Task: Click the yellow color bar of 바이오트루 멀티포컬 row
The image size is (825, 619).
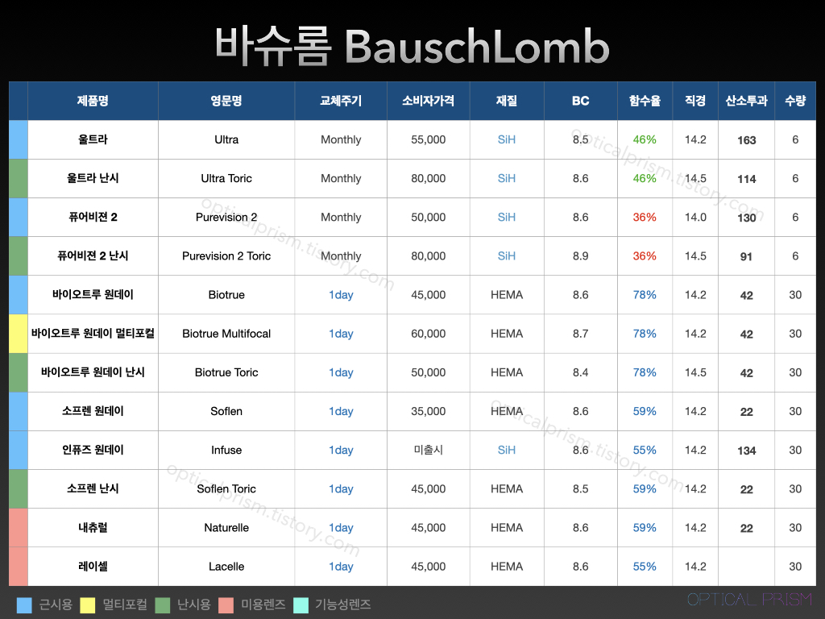Action: [x=19, y=334]
